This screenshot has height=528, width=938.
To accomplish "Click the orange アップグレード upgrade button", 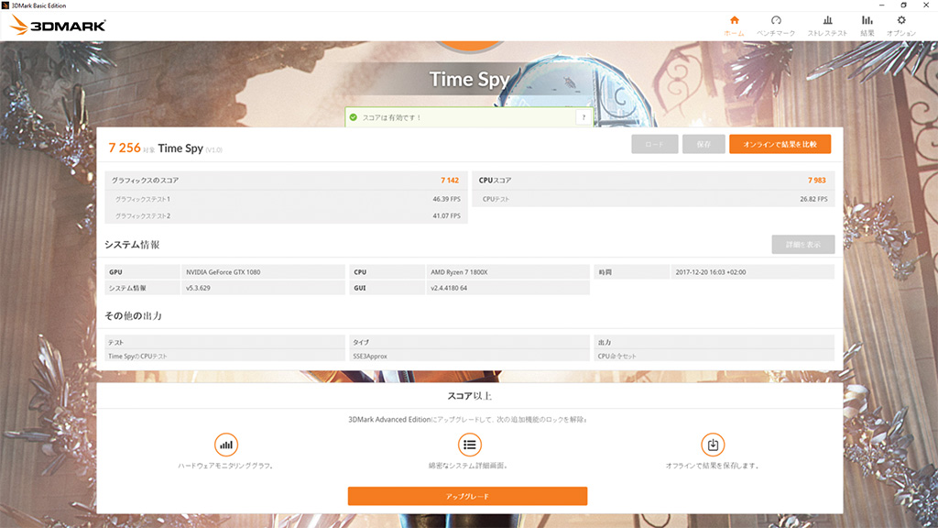I will tap(467, 496).
